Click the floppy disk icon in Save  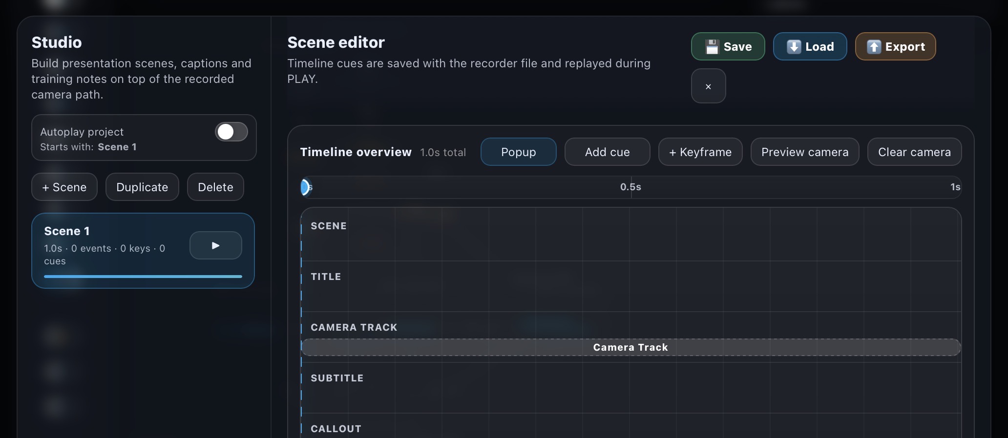click(712, 47)
